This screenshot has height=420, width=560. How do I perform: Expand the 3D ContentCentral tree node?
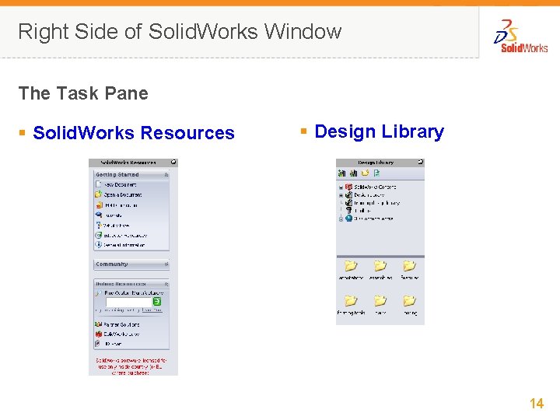tap(341, 219)
